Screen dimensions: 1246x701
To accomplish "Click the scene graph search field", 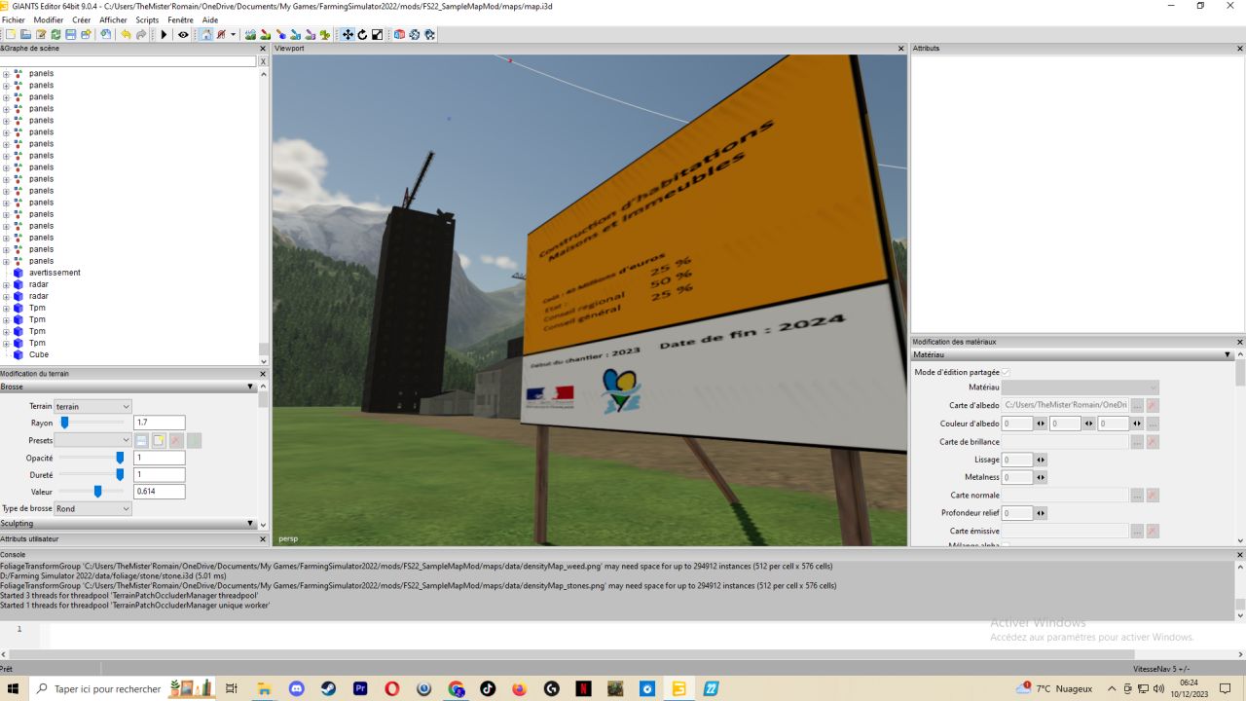I will (x=128, y=61).
